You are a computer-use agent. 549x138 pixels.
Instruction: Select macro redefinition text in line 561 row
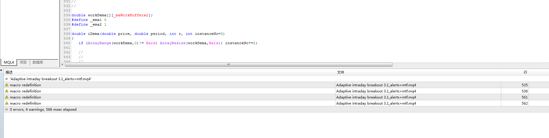(25, 97)
